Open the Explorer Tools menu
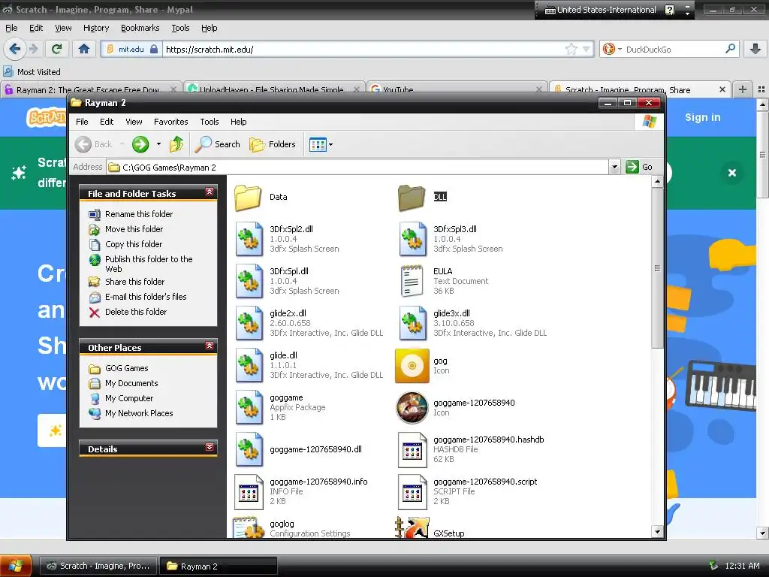The width and height of the screenshot is (769, 577). (x=209, y=122)
